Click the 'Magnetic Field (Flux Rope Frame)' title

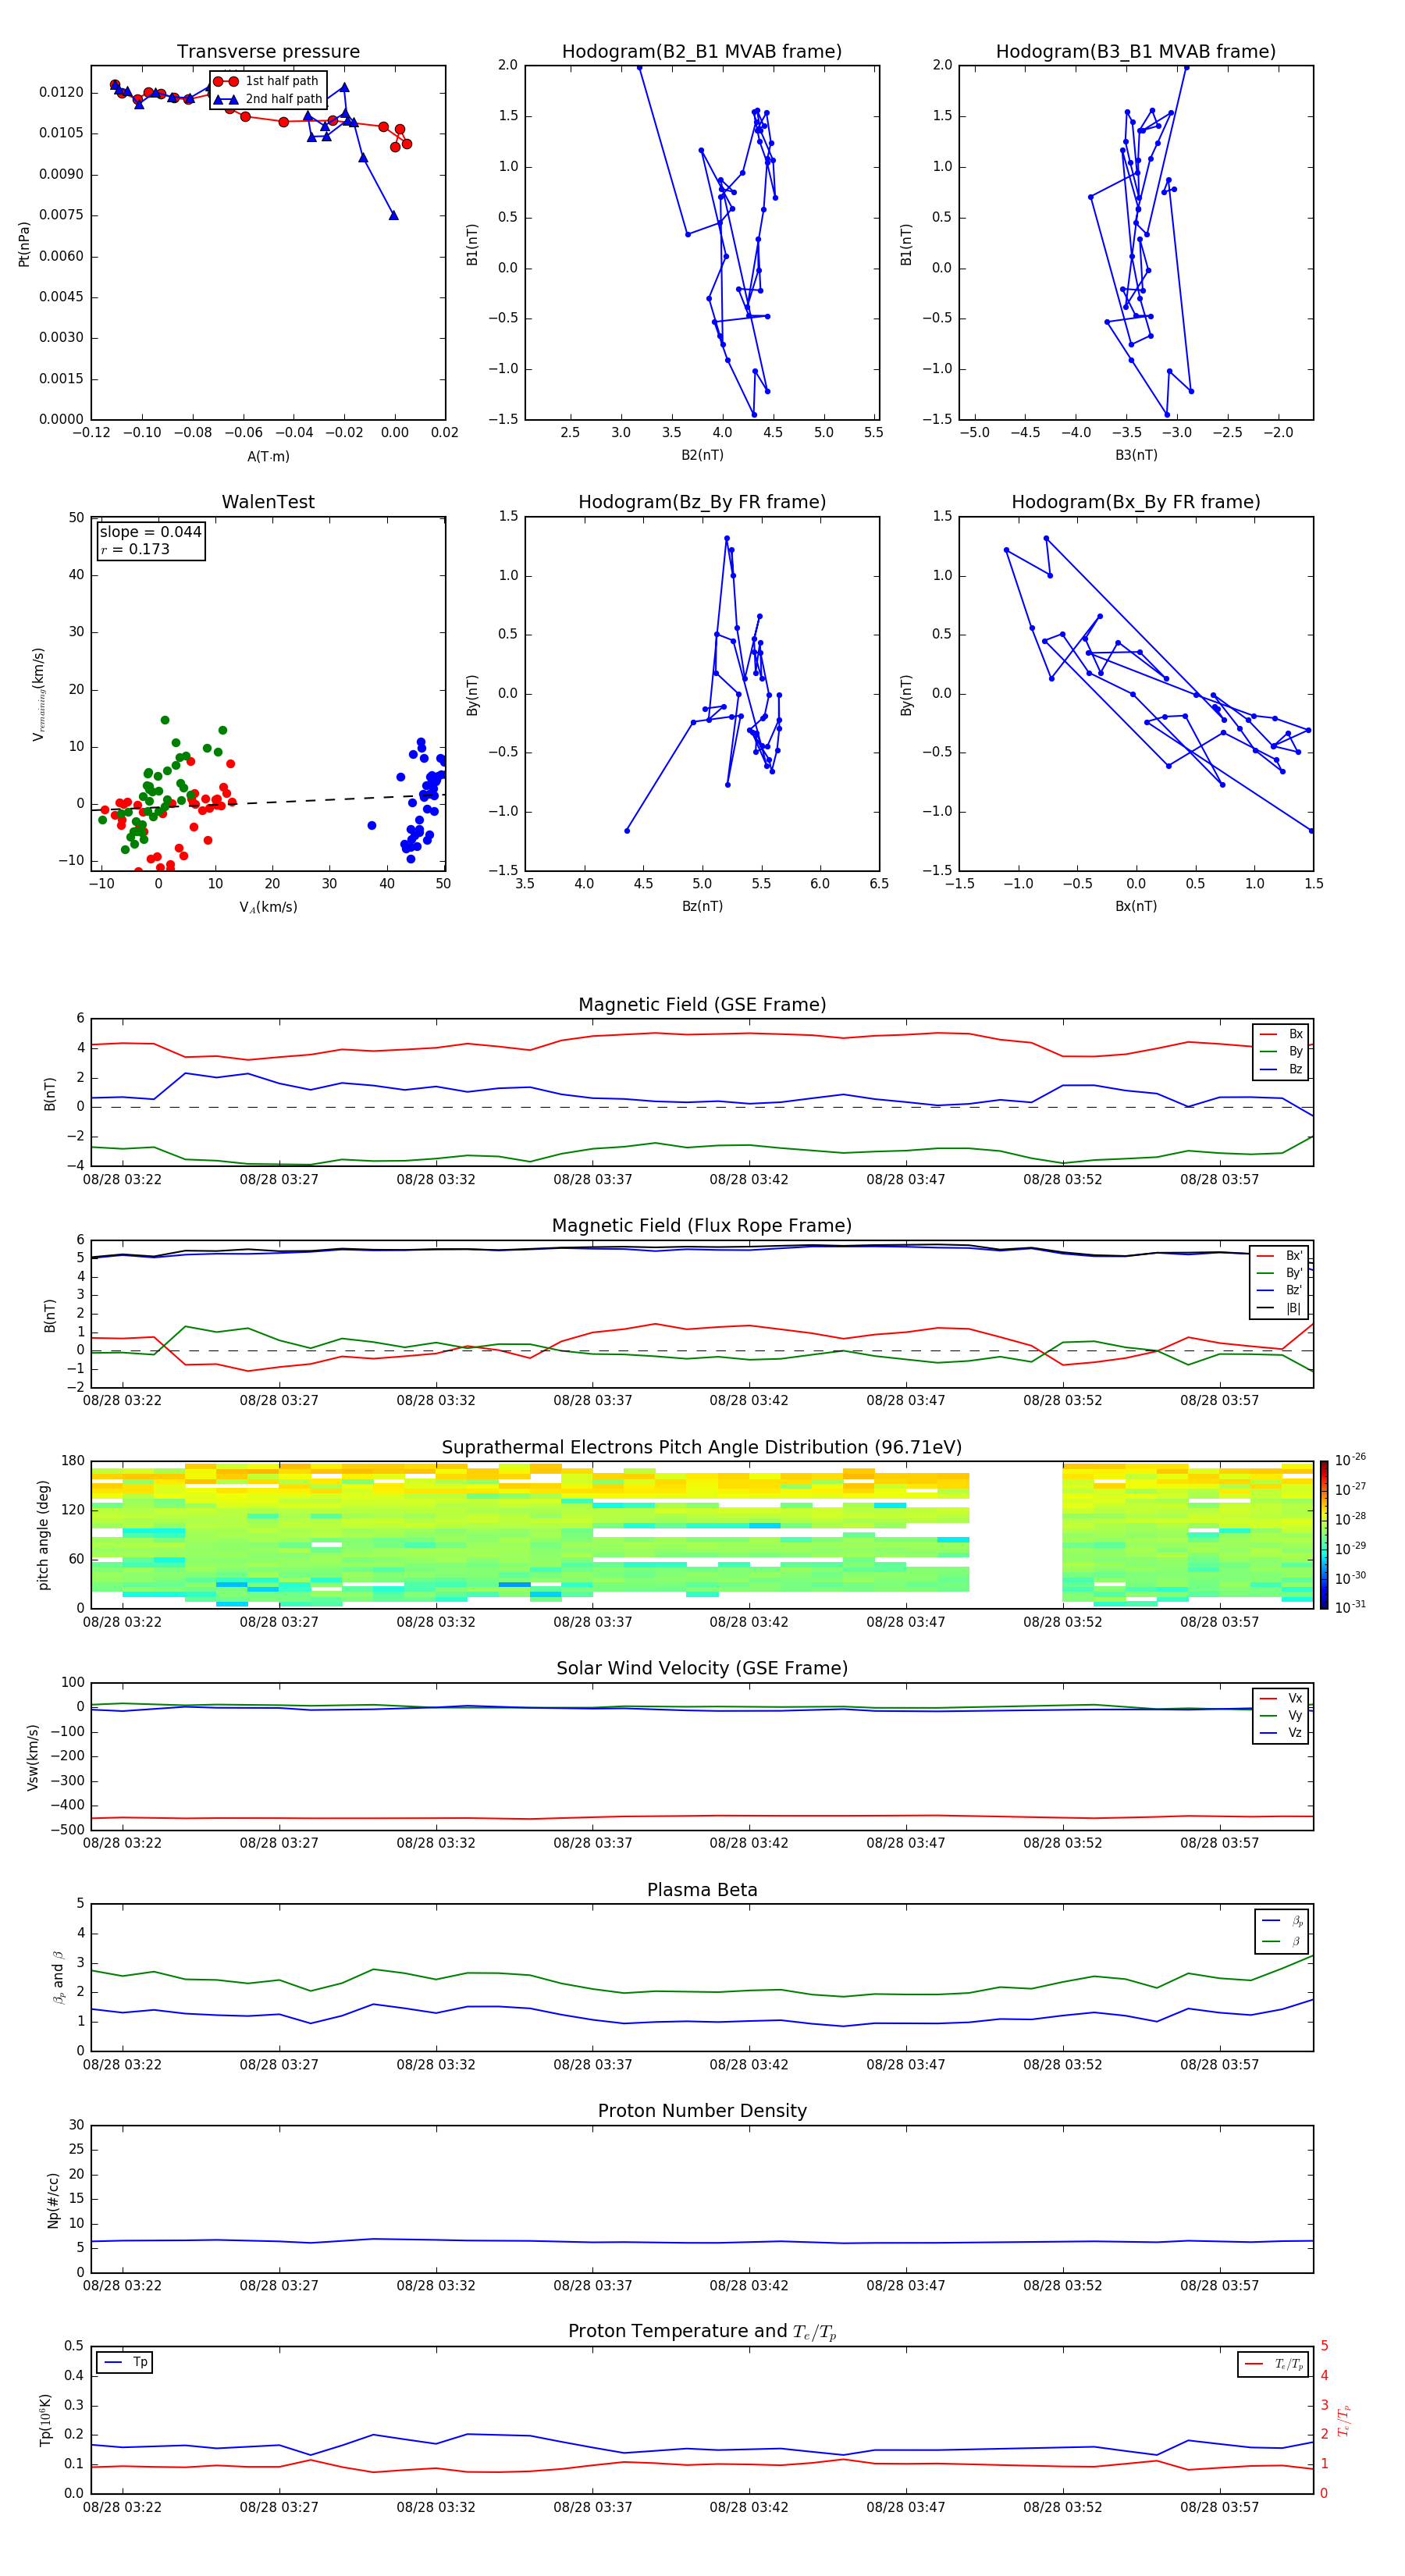coord(702,1226)
